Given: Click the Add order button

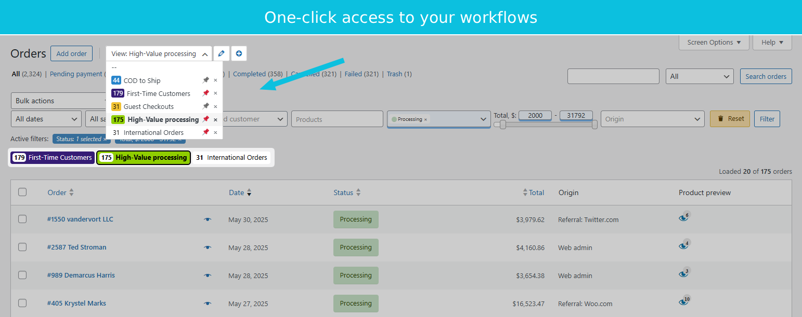Looking at the screenshot, I should pyautogui.click(x=71, y=53).
